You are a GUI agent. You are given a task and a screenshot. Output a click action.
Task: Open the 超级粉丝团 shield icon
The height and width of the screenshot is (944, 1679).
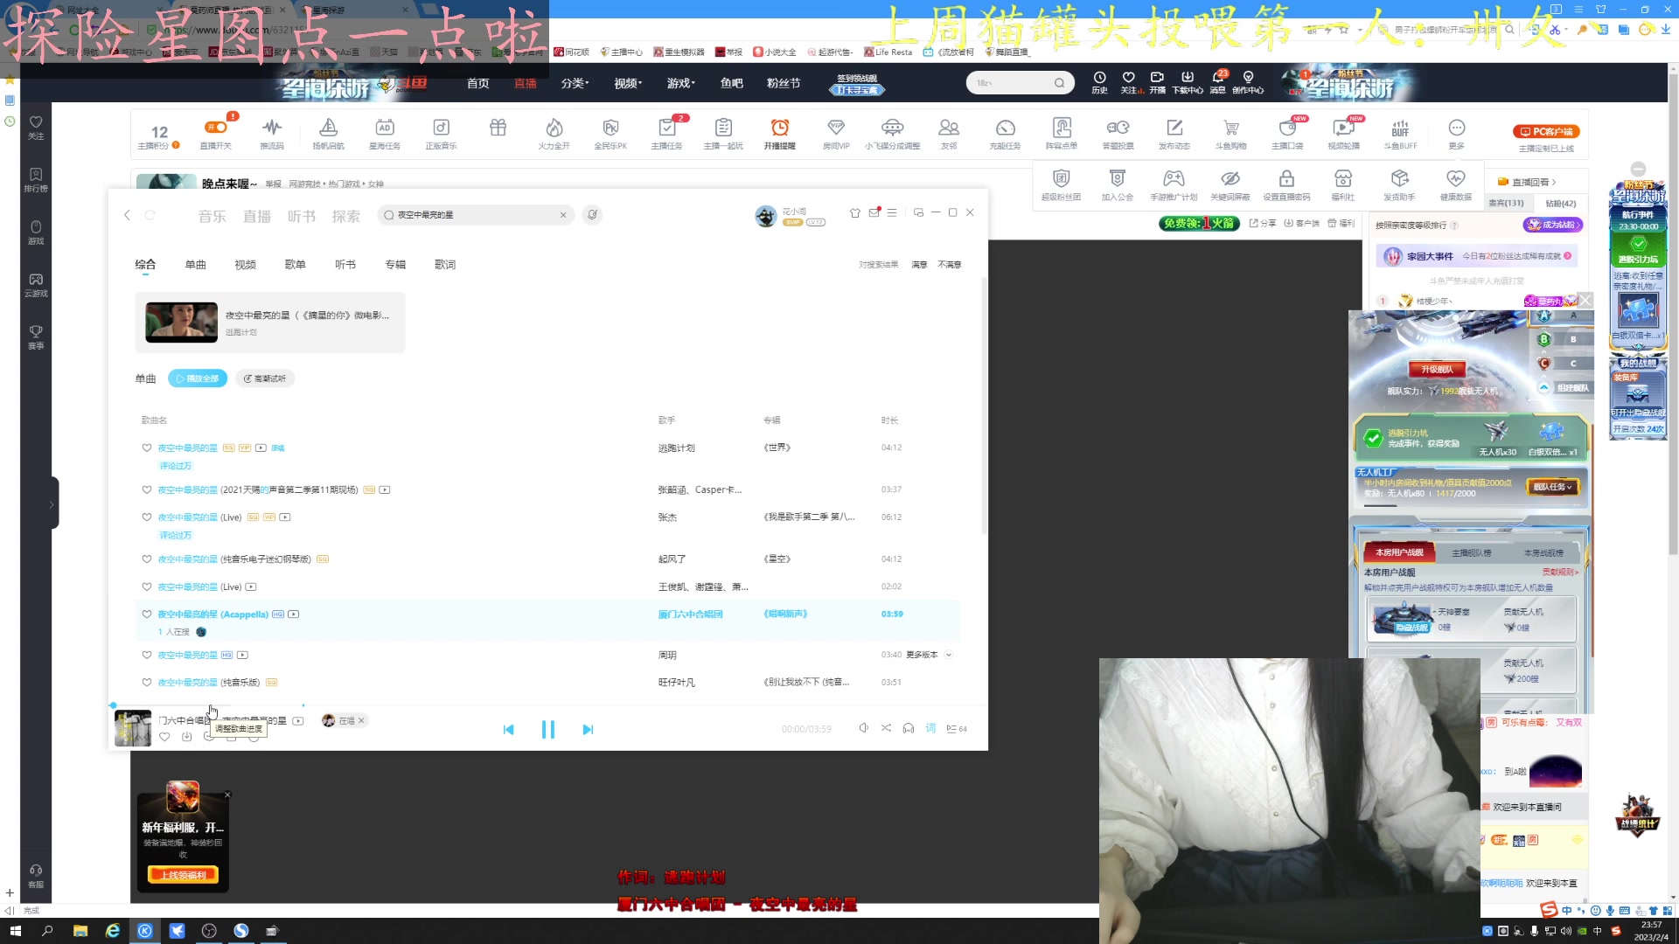[1061, 184]
